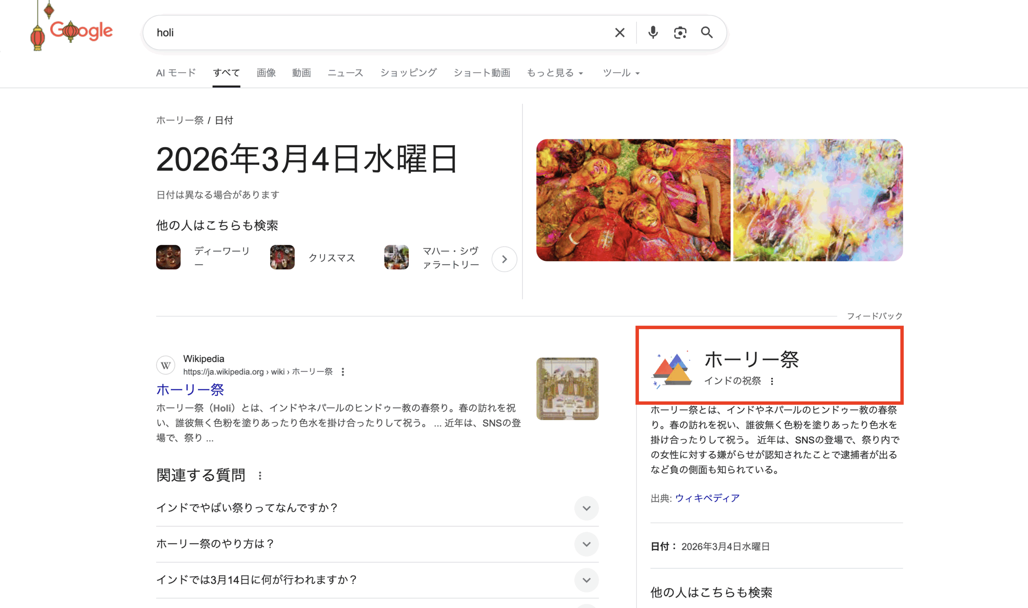
Task: Follow the ウィキペディア source link
Action: (x=707, y=498)
